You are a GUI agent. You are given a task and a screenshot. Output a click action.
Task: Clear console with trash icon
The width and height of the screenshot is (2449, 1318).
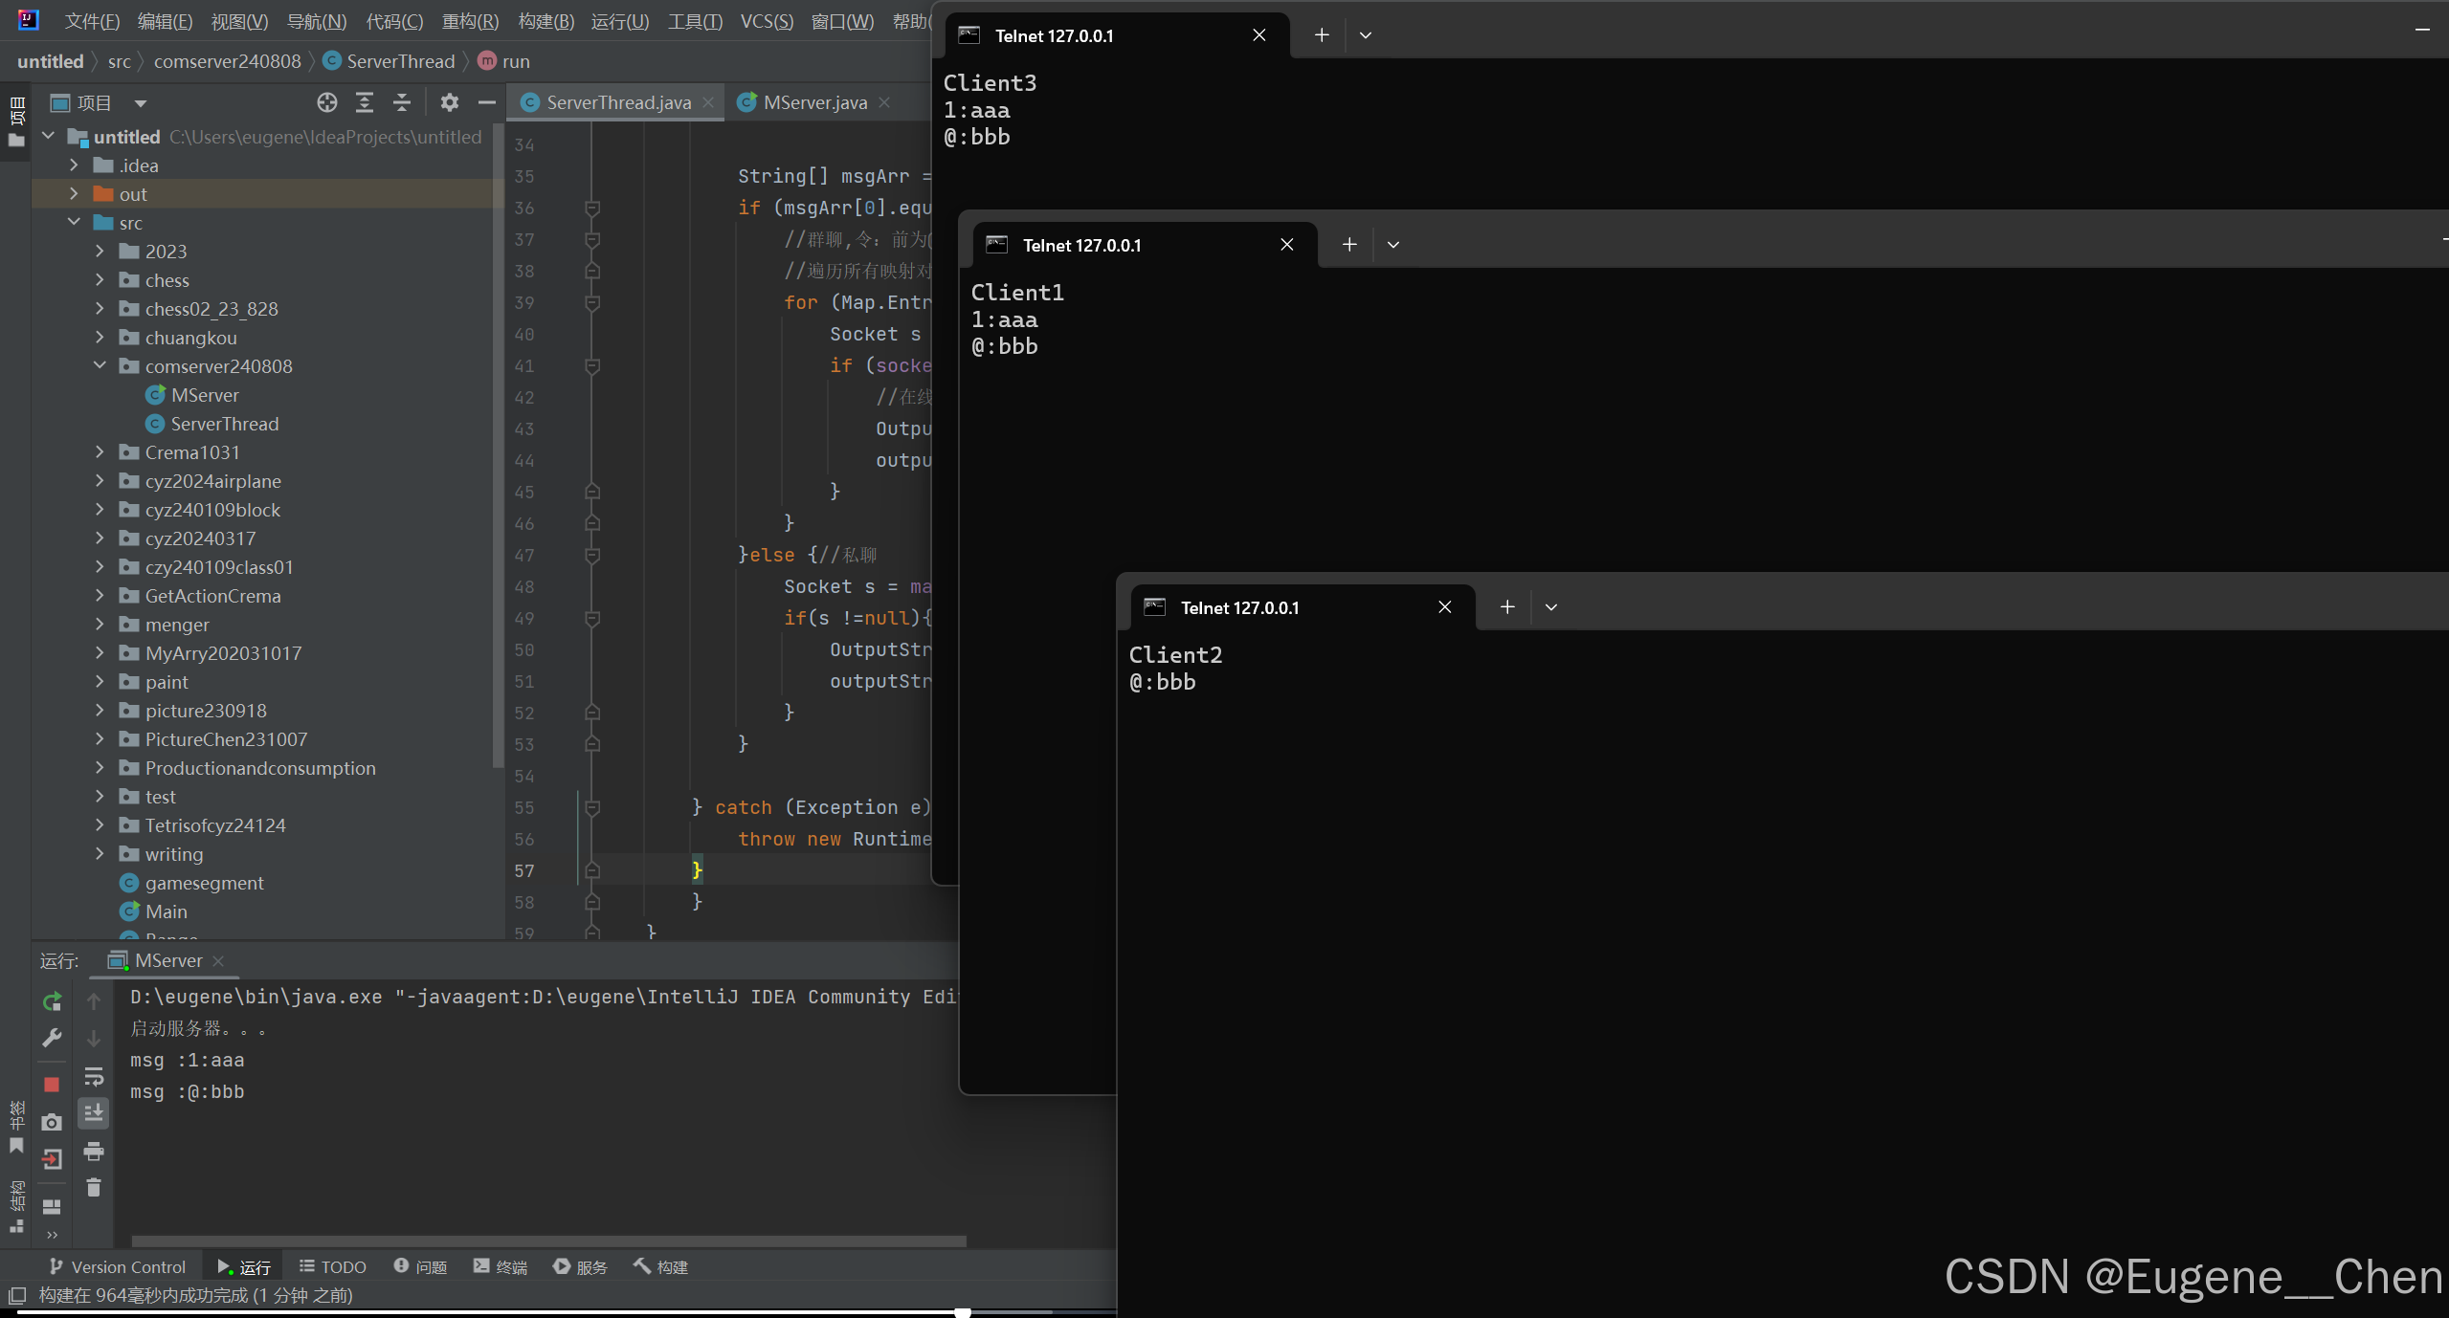click(x=94, y=1187)
